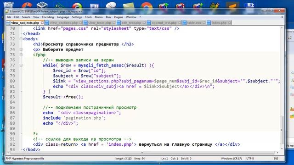The width and height of the screenshot is (294, 165).
Task: Toggle the INS insert mode indicator
Action: [276, 159]
